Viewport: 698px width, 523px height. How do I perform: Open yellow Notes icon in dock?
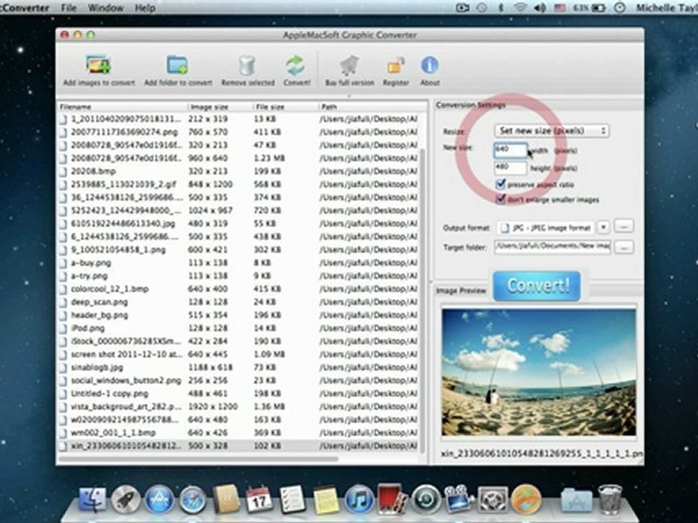point(326,500)
